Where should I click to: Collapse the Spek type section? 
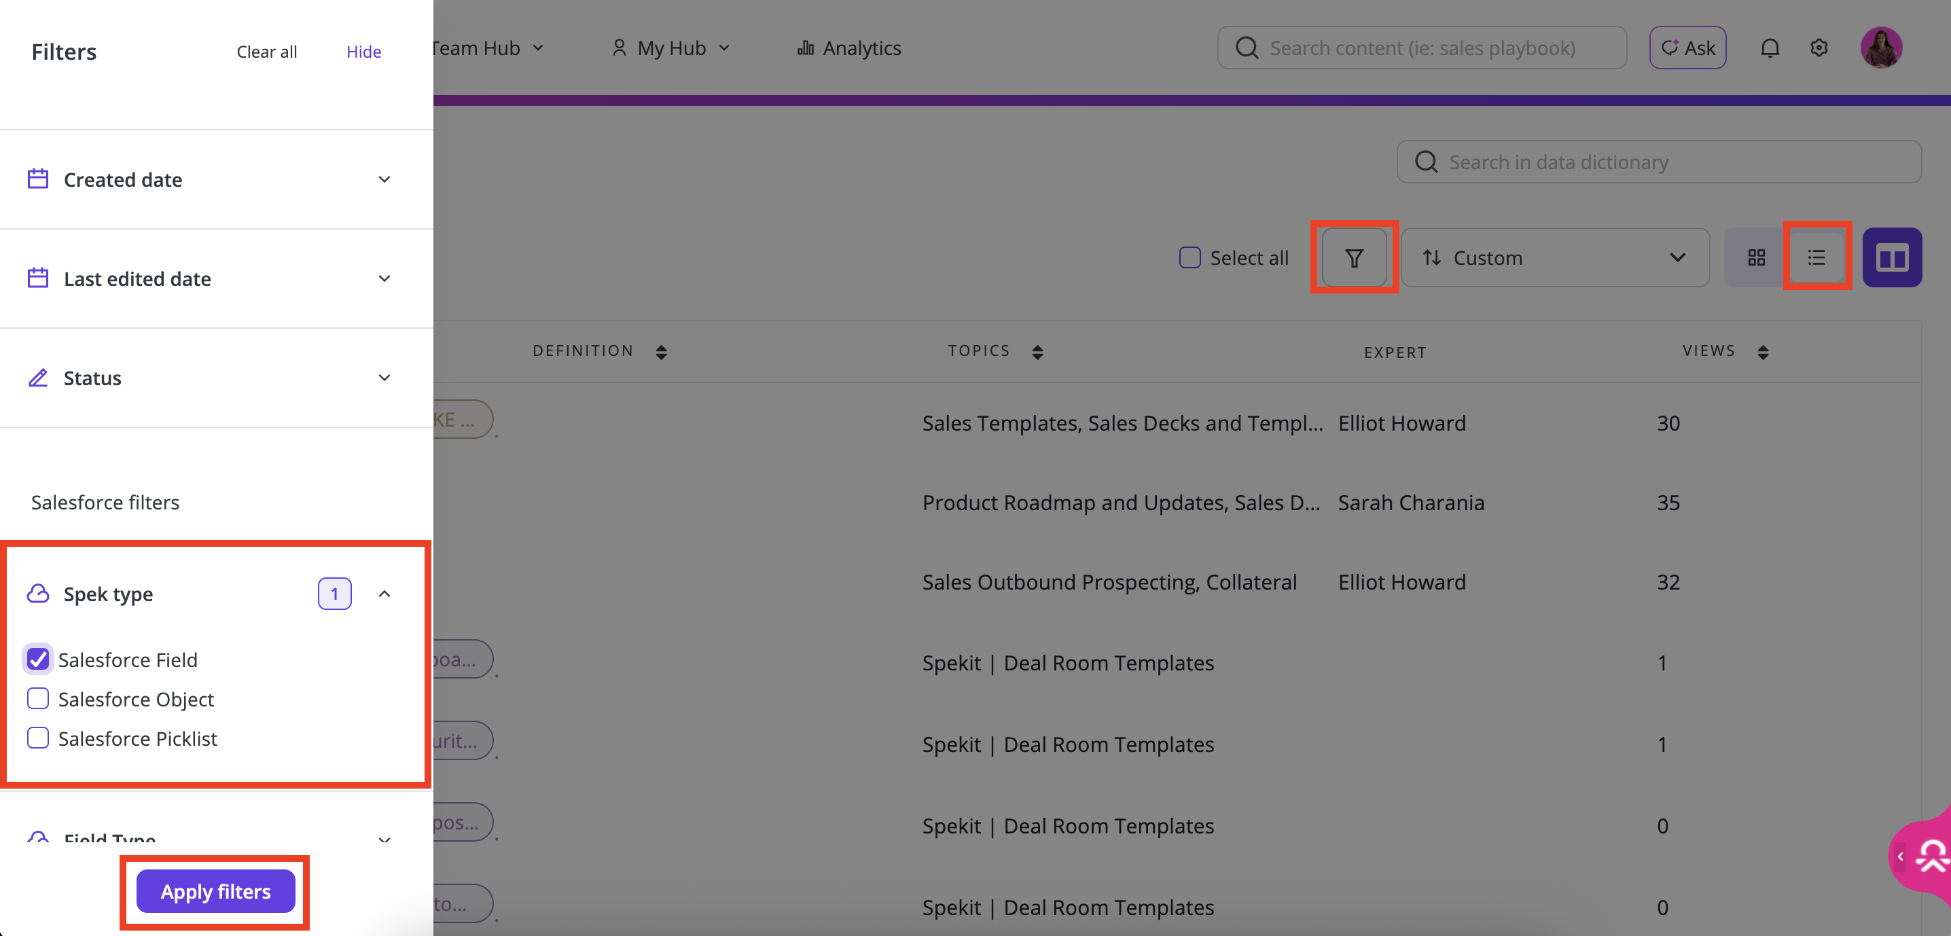384,594
